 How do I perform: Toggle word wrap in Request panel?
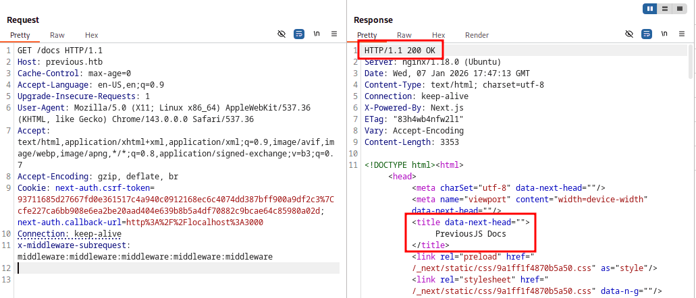click(x=299, y=34)
